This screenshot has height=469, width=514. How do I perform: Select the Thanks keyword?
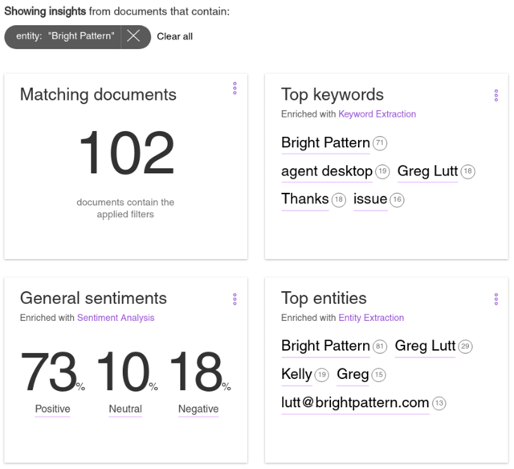(305, 200)
